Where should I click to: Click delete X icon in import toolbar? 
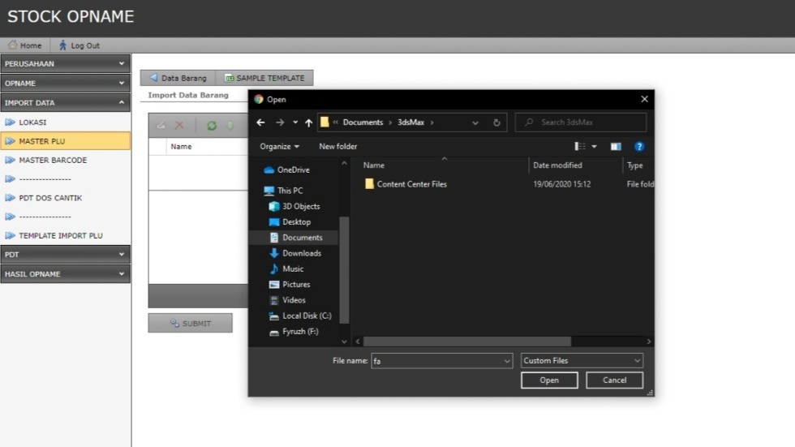[179, 125]
